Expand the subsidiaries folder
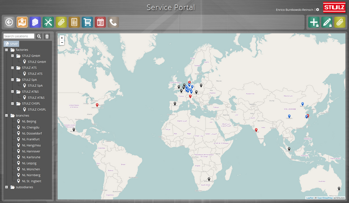Viewport: 349px width, 203px height. point(6,187)
